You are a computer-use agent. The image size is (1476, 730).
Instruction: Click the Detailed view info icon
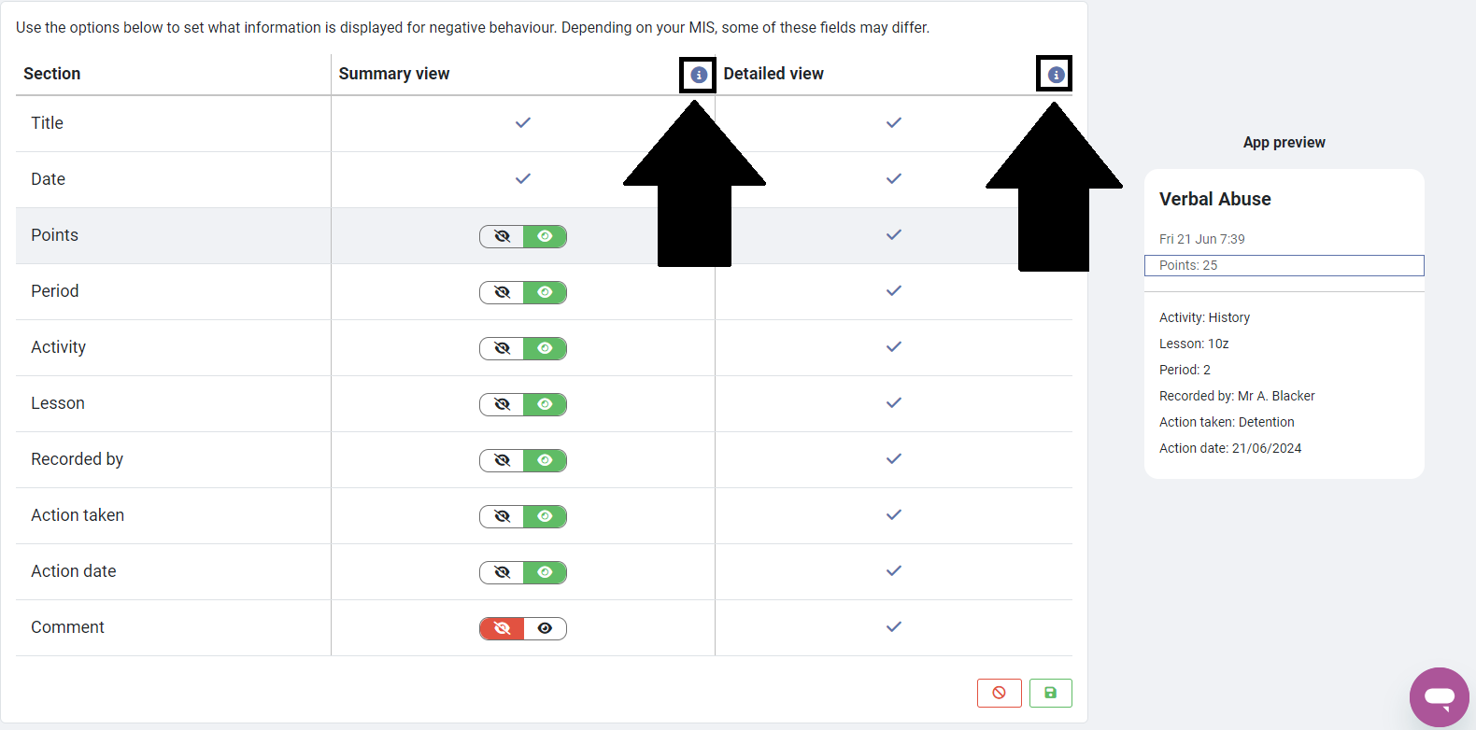1056,75
